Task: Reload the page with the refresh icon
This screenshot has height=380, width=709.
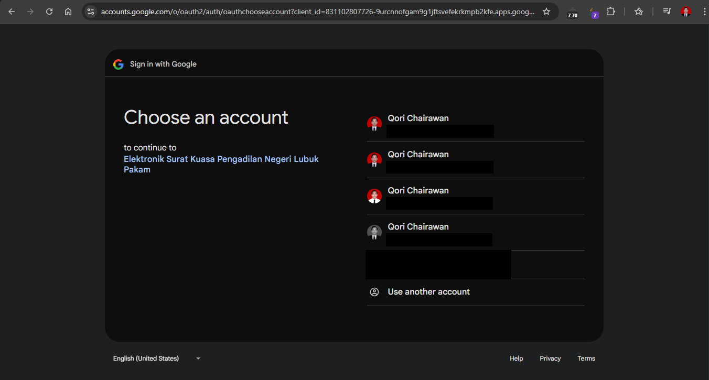Action: [x=49, y=12]
